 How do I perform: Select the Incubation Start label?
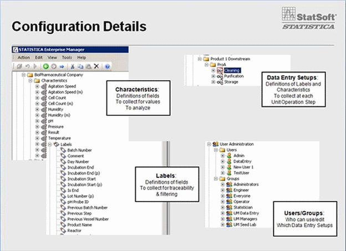82,179
